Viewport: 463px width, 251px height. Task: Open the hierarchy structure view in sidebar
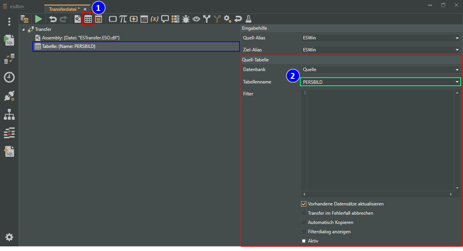[x=9, y=114]
